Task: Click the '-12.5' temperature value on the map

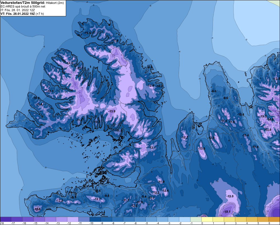Action: click(211, 138)
